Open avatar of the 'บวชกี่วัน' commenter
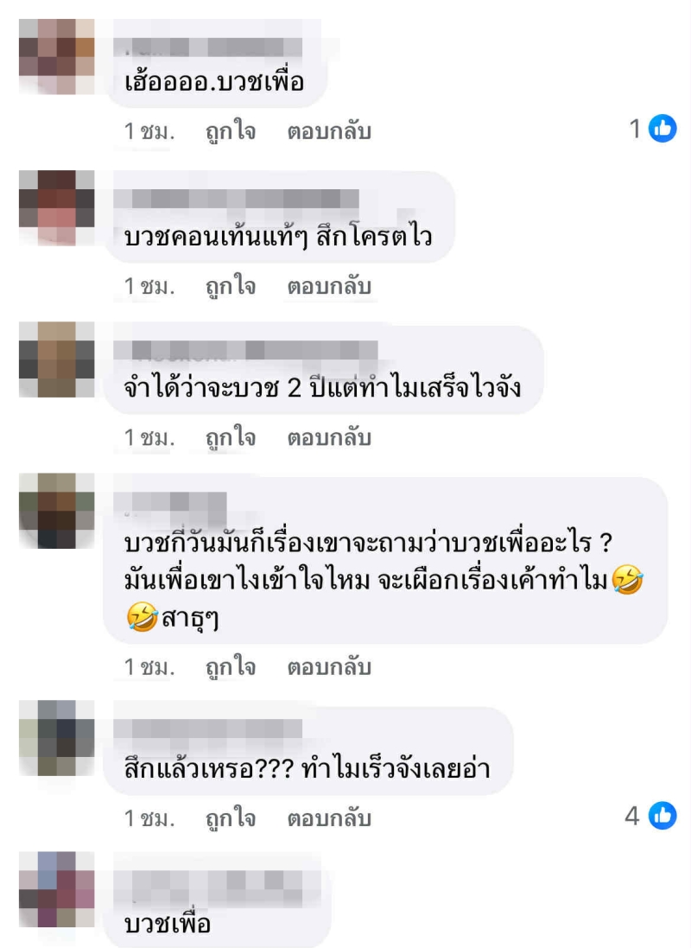This screenshot has height=948, width=691. coord(57,511)
